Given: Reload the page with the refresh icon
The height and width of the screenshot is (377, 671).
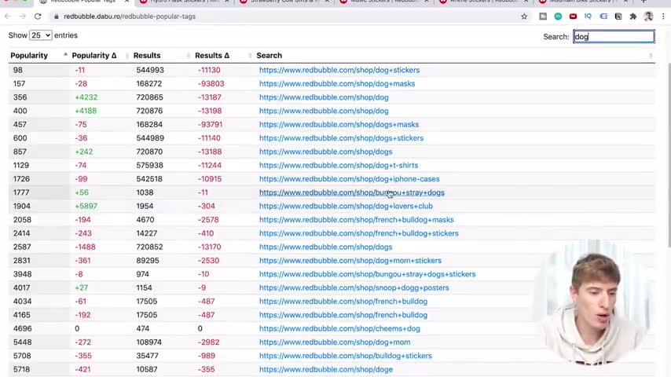Looking at the screenshot, I should [38, 16].
